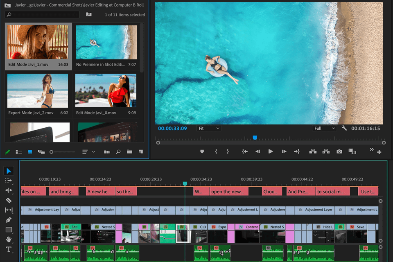Pick the Track Select Forward tool
The width and height of the screenshot is (393, 262).
click(9, 181)
